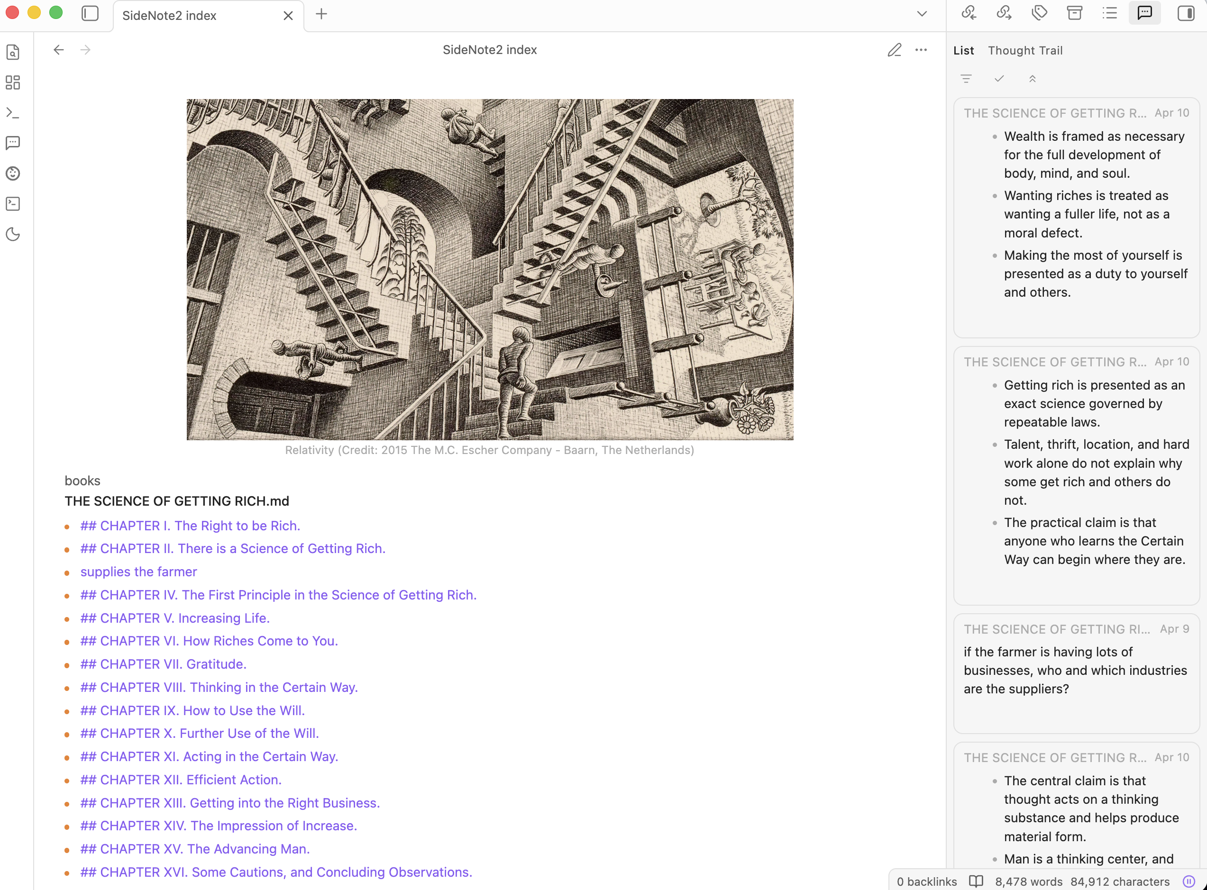Open the supplies the farmer link
Screen dimensions: 1207x890
point(138,572)
